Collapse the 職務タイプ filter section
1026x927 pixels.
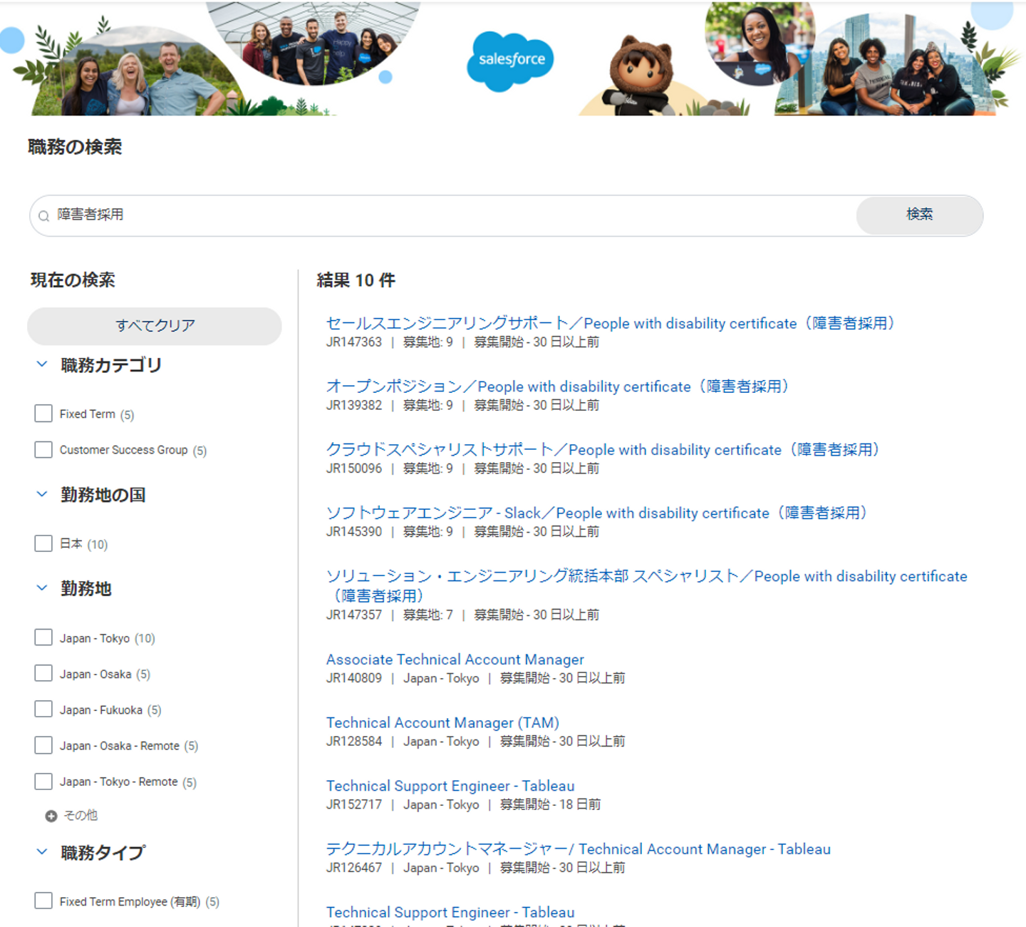(42, 852)
